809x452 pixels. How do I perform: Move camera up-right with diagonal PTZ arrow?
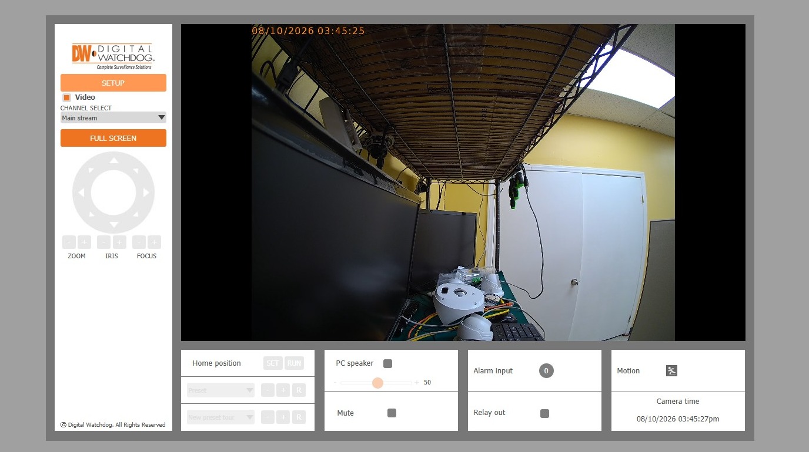point(136,170)
